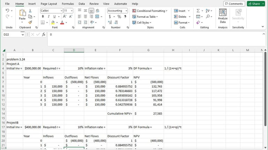Apply the yellow fill color bucket
This screenshot has width=268, height=150.
click(x=53, y=22)
